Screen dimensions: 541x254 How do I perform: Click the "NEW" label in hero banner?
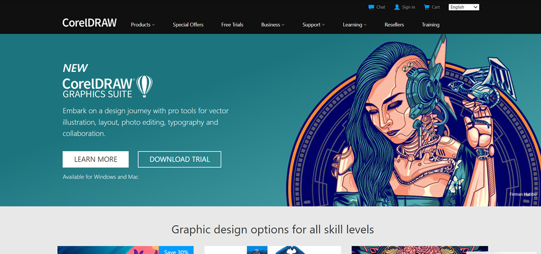pyautogui.click(x=75, y=68)
